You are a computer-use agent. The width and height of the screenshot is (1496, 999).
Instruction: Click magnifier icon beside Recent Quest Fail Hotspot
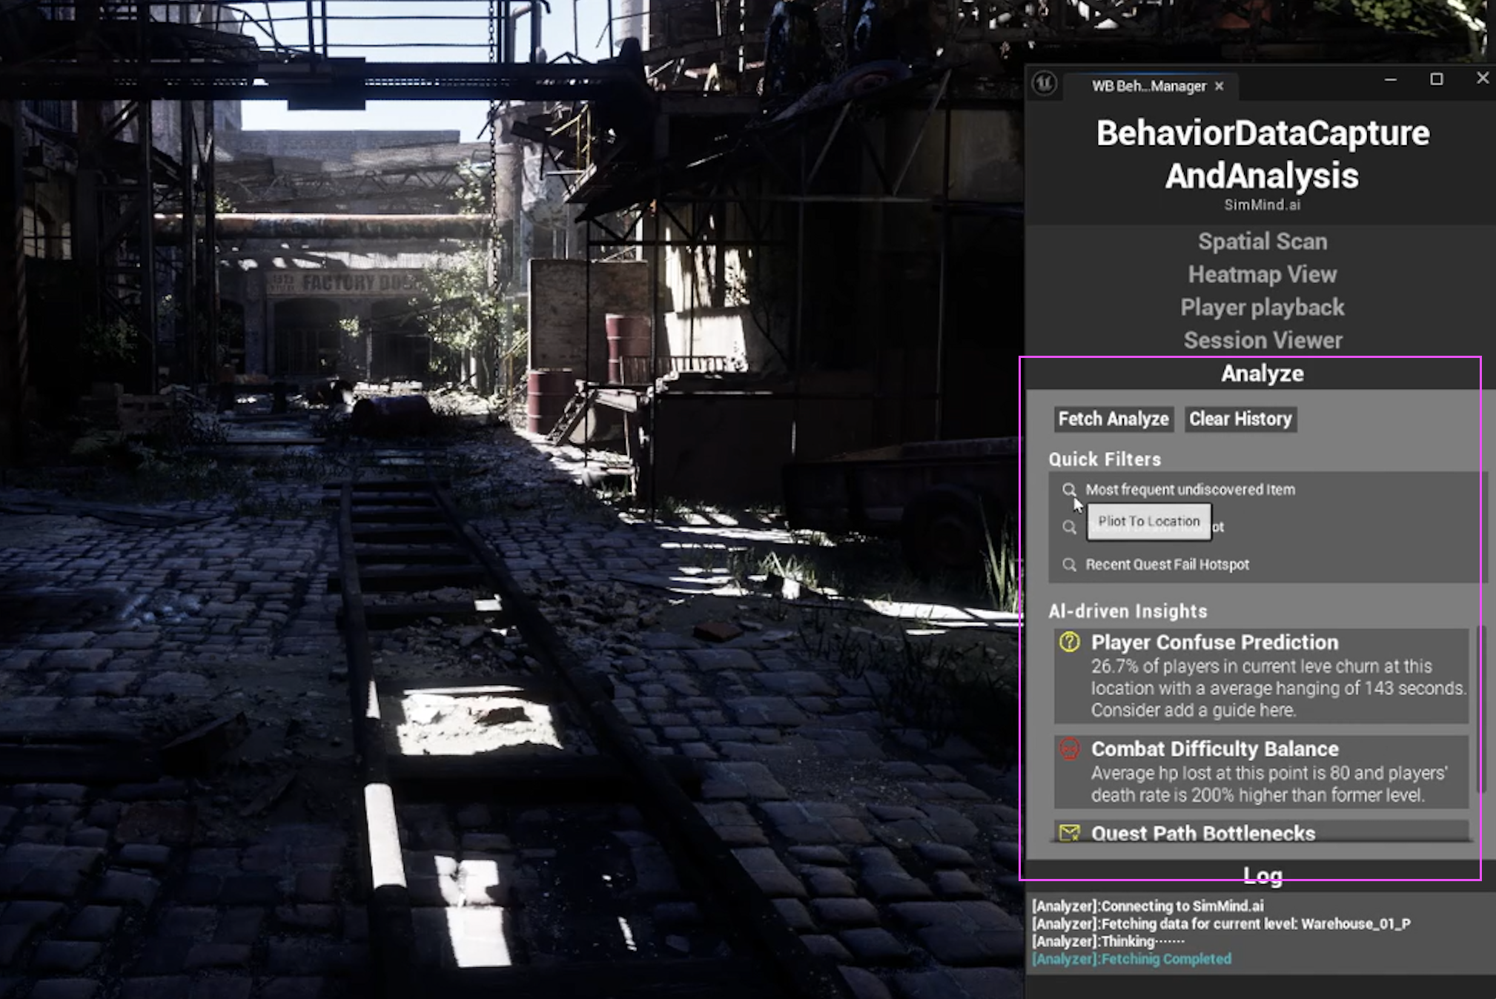click(x=1069, y=565)
